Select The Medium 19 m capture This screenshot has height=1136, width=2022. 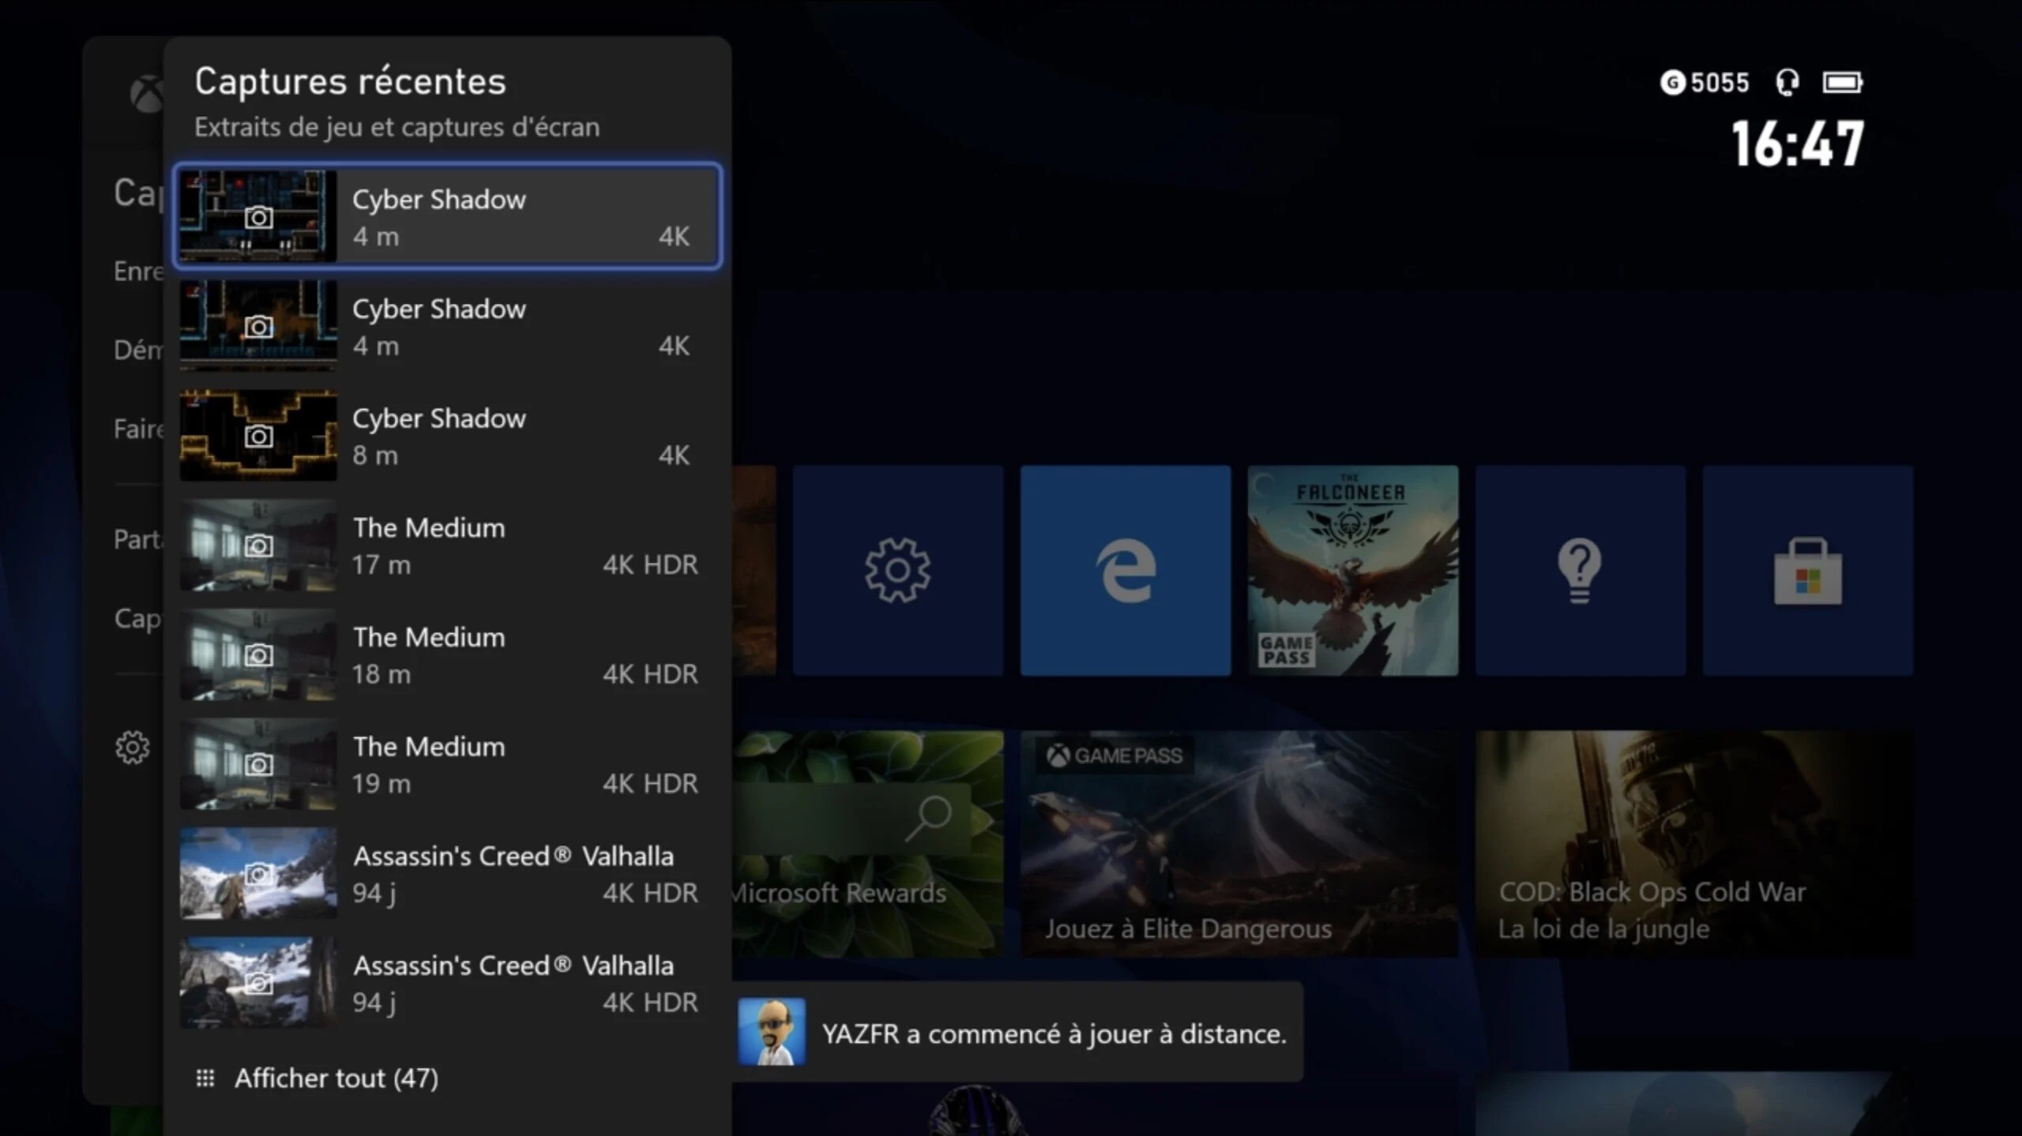tap(447, 764)
